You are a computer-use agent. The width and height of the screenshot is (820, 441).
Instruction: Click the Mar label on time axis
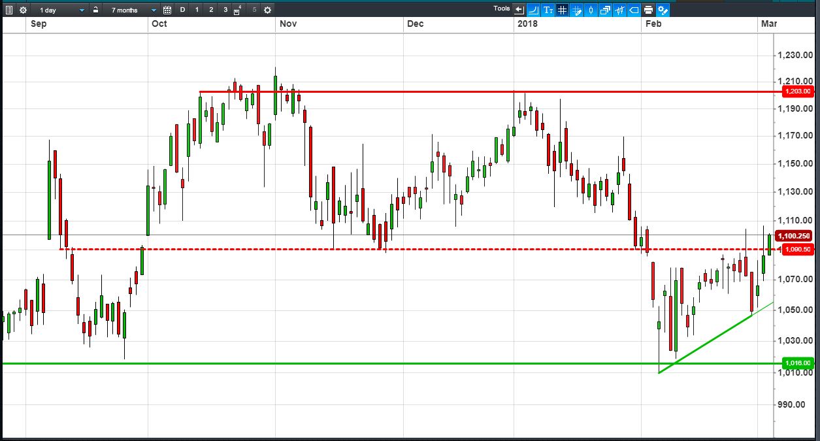pos(768,24)
